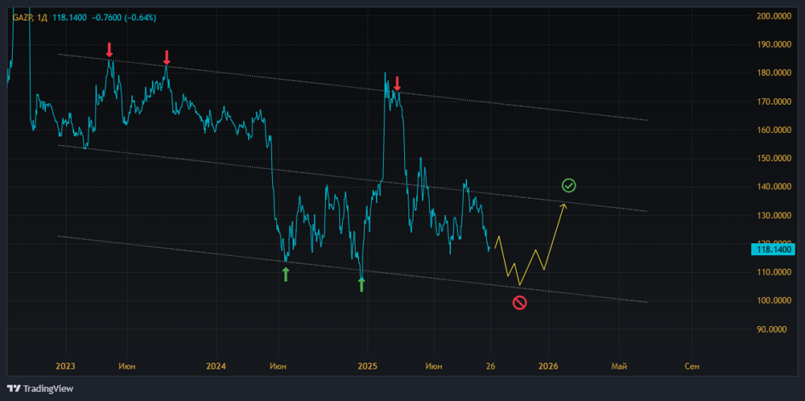This screenshot has width=805, height=401.
Task: Click the 2025 time axis label
Action: (x=368, y=366)
